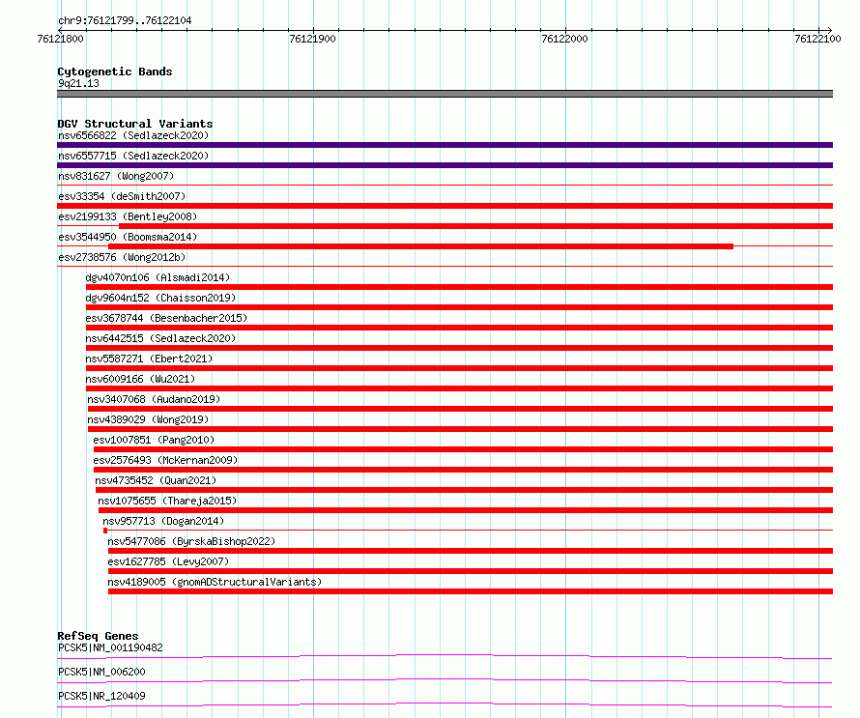Screen dimensions: 860x718
Task: Select the esv3544950 (Boomsma2014) label
Action: click(x=128, y=237)
